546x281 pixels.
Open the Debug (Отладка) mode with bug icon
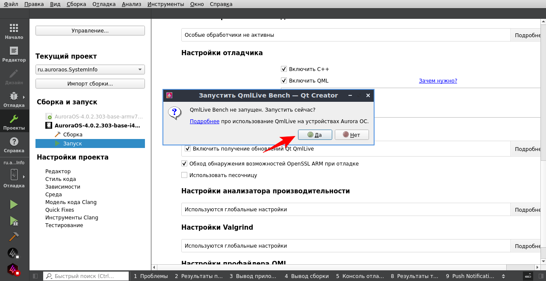(x=14, y=99)
